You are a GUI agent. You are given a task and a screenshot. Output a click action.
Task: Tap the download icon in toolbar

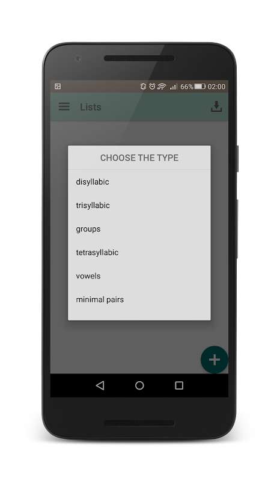click(216, 106)
